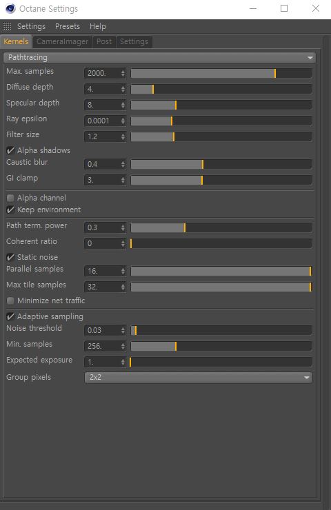The height and width of the screenshot is (510, 331).
Task: Click the Noise threshold spinner arrows
Action: 123,330
